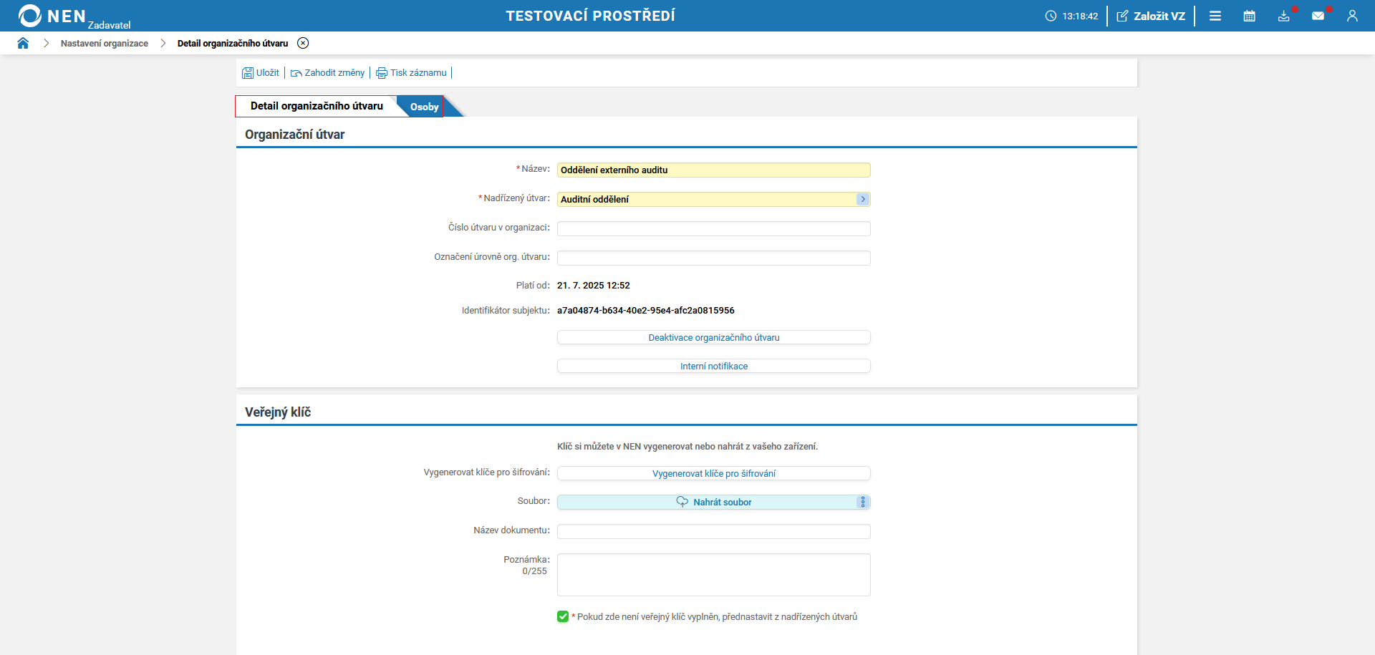Open the NEN Zadavatel logo
This screenshot has width=1375, height=655.
point(74,16)
